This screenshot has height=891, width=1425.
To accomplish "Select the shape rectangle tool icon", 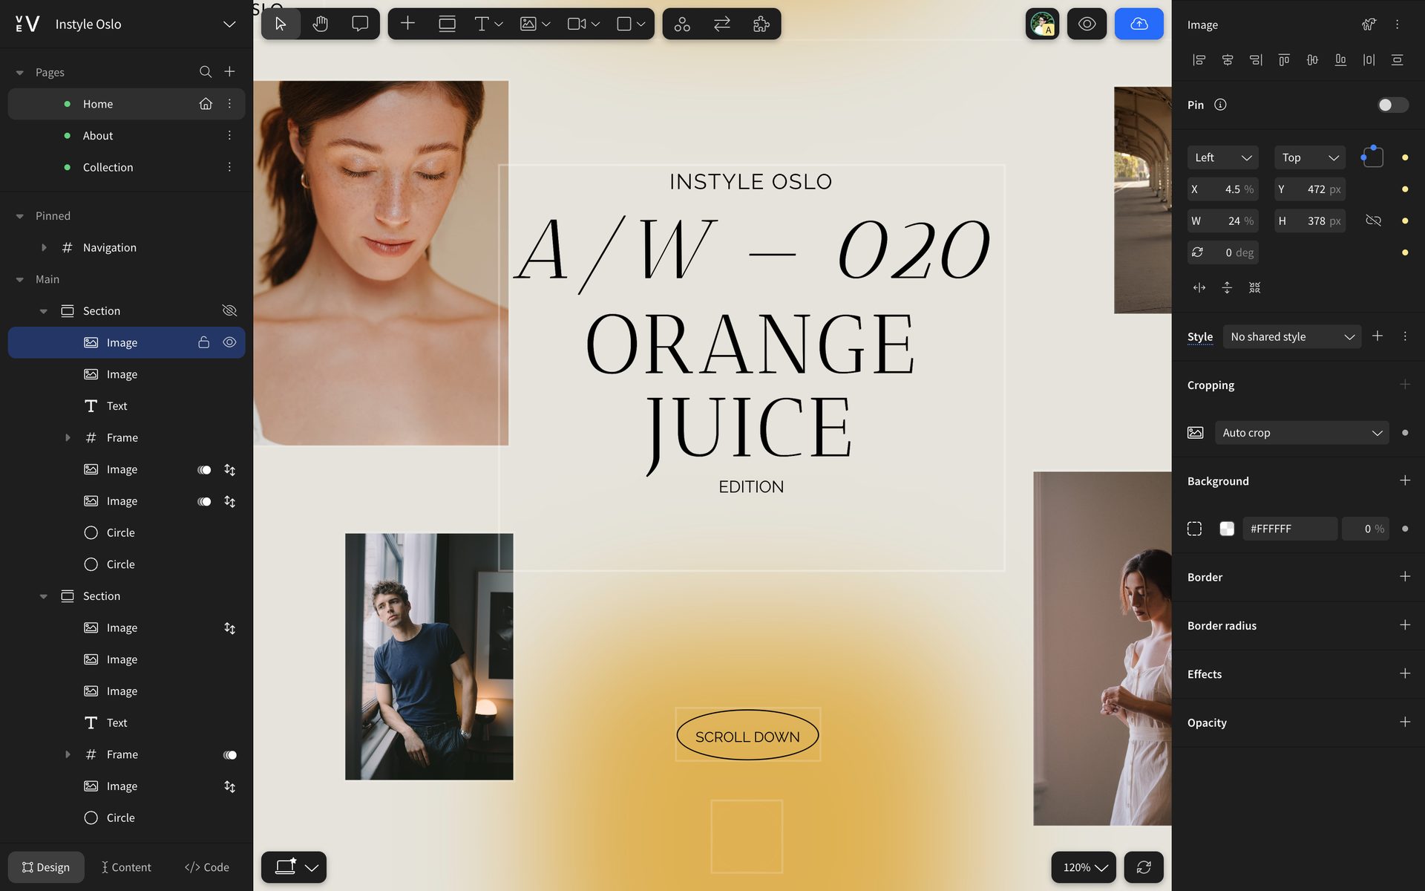I will [x=624, y=24].
